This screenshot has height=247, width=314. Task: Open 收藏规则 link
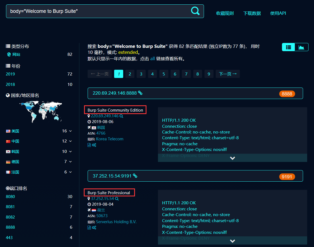click(x=225, y=13)
